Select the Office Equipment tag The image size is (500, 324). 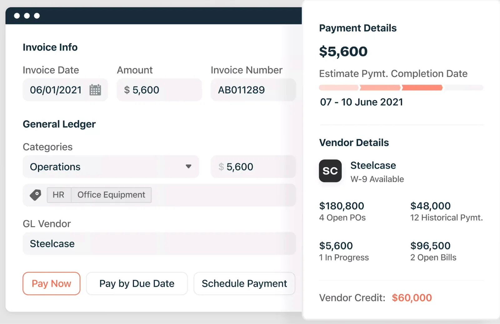point(111,195)
